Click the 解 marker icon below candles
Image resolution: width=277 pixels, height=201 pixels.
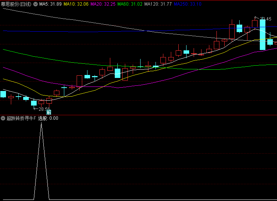pos(49,112)
